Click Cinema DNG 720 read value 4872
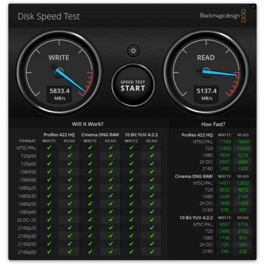This screenshot has width=265, height=265. pyautogui.click(x=243, y=190)
